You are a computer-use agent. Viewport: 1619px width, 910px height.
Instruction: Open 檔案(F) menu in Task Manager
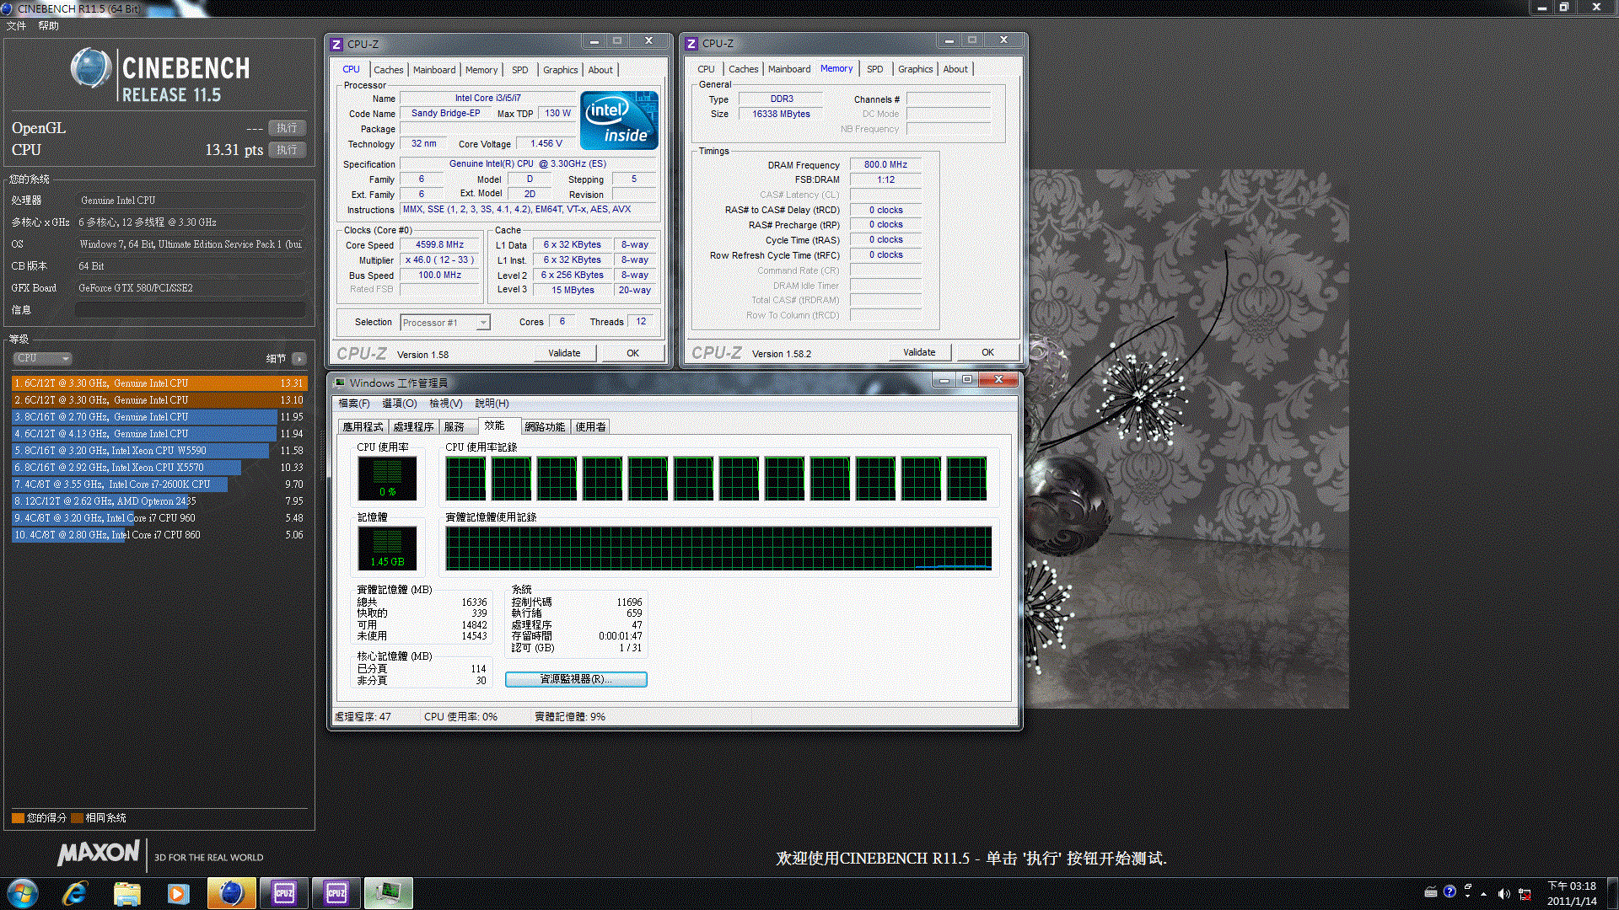pyautogui.click(x=354, y=404)
